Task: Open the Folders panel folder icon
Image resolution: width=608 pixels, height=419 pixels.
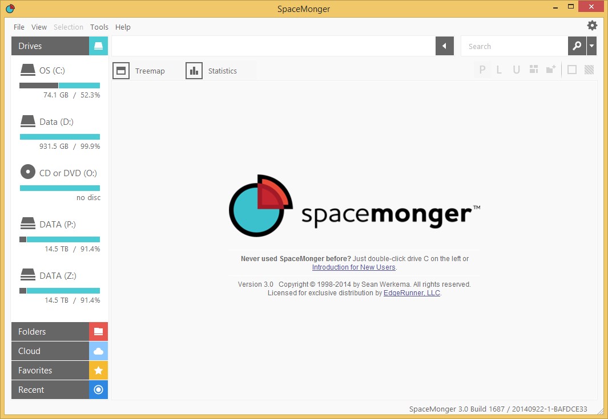Action: 98,331
